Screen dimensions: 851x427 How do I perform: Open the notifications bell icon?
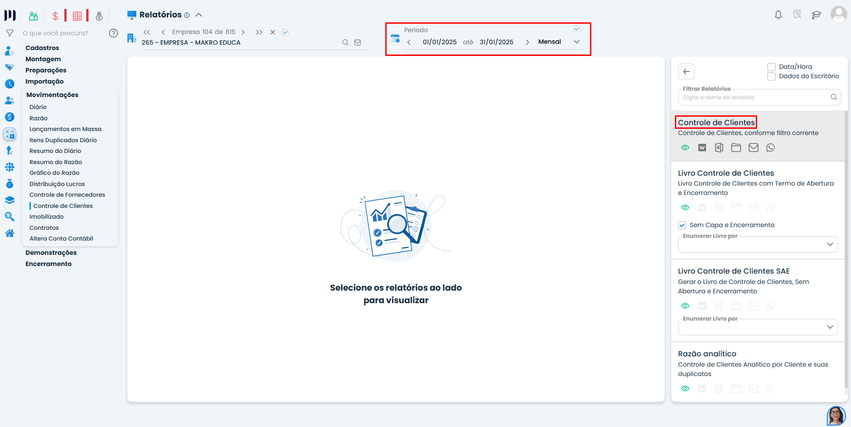click(778, 15)
